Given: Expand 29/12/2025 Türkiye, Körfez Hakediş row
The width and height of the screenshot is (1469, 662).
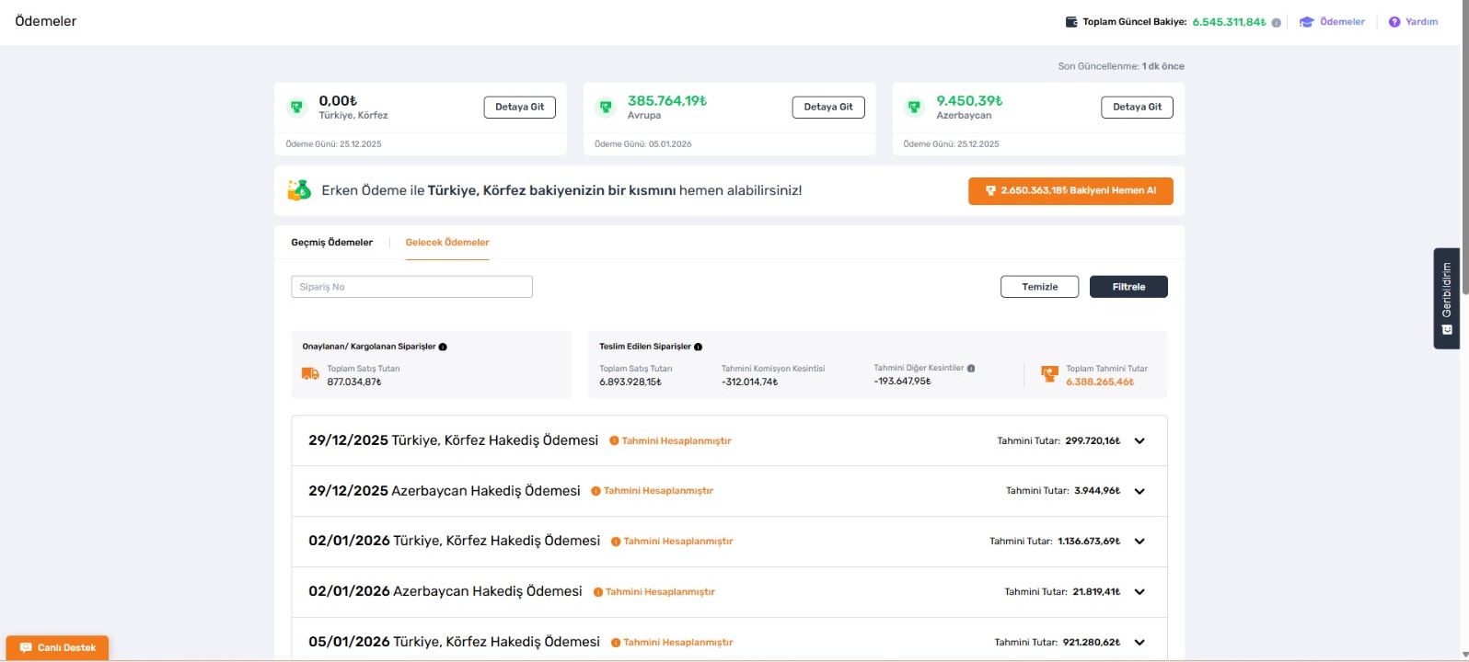Looking at the screenshot, I should [1139, 441].
